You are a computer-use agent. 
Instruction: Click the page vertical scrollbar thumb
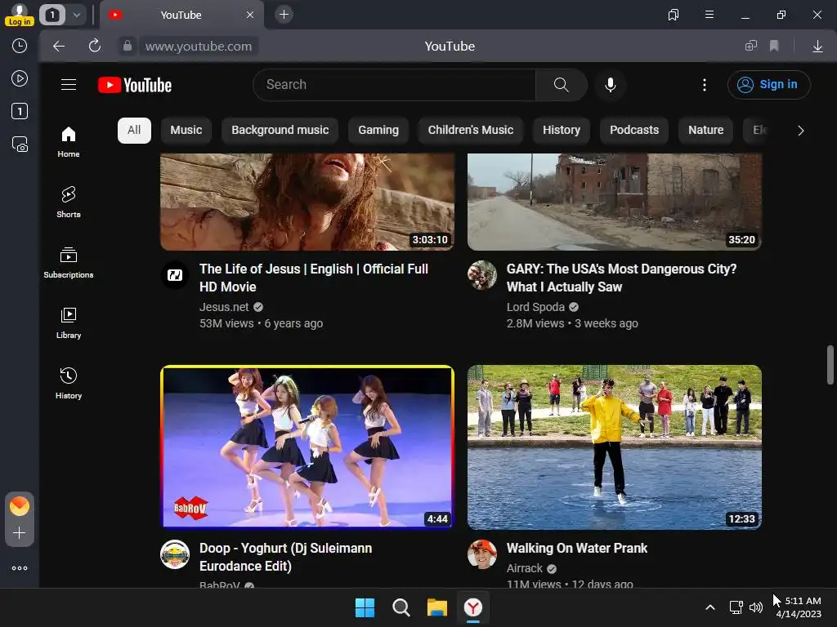coord(830,365)
